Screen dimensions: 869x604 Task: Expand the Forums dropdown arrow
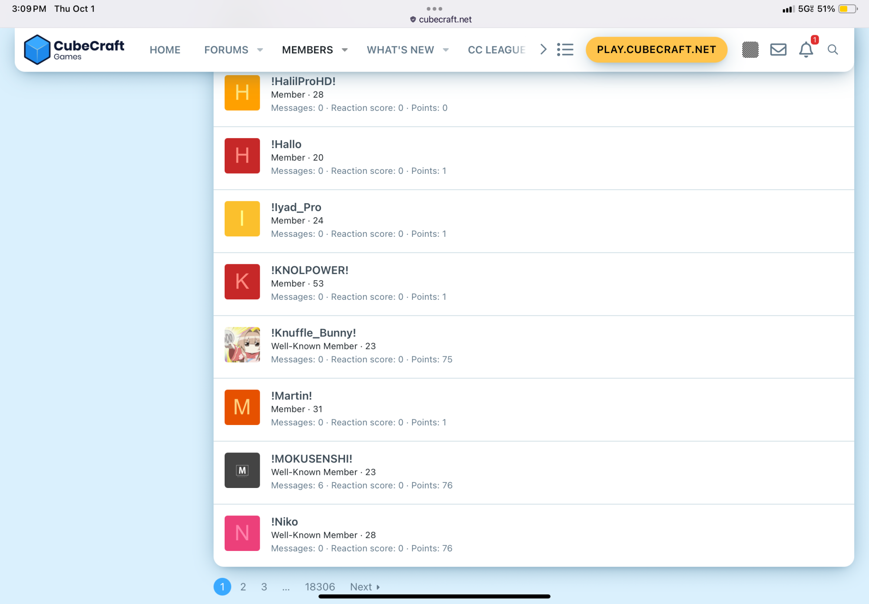260,50
